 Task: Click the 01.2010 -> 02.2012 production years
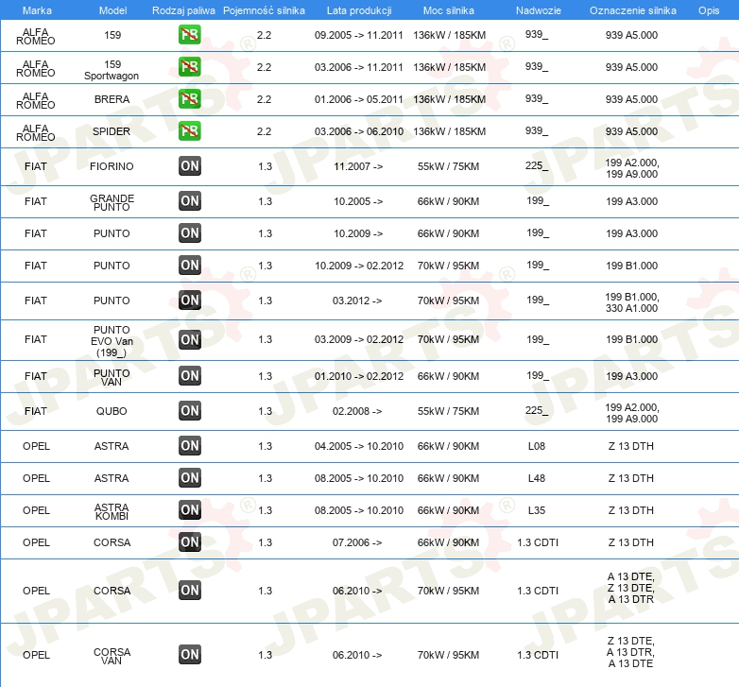point(359,376)
